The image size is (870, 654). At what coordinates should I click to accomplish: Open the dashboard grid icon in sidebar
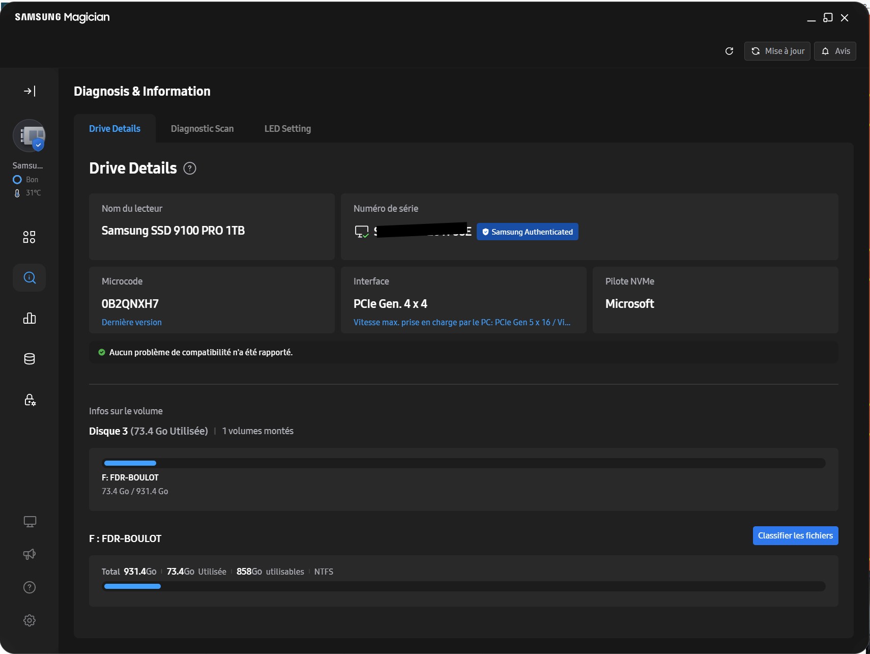pos(30,237)
